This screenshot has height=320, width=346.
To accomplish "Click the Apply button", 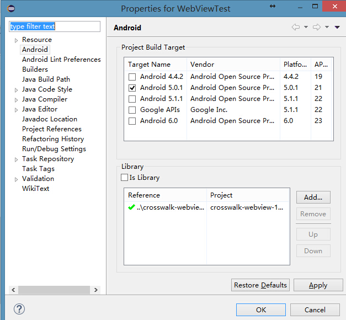I will pos(318,285).
